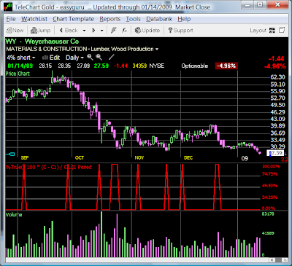Click the layout windows icon beside Layout

(x=282, y=30)
